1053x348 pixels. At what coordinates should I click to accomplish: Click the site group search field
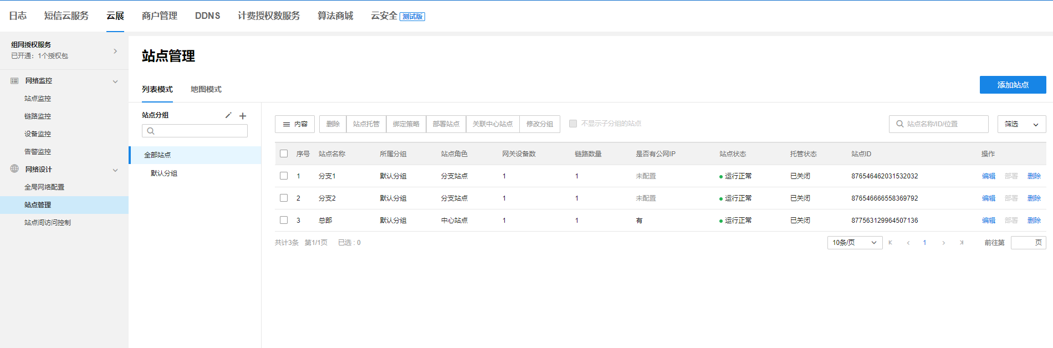pos(195,131)
